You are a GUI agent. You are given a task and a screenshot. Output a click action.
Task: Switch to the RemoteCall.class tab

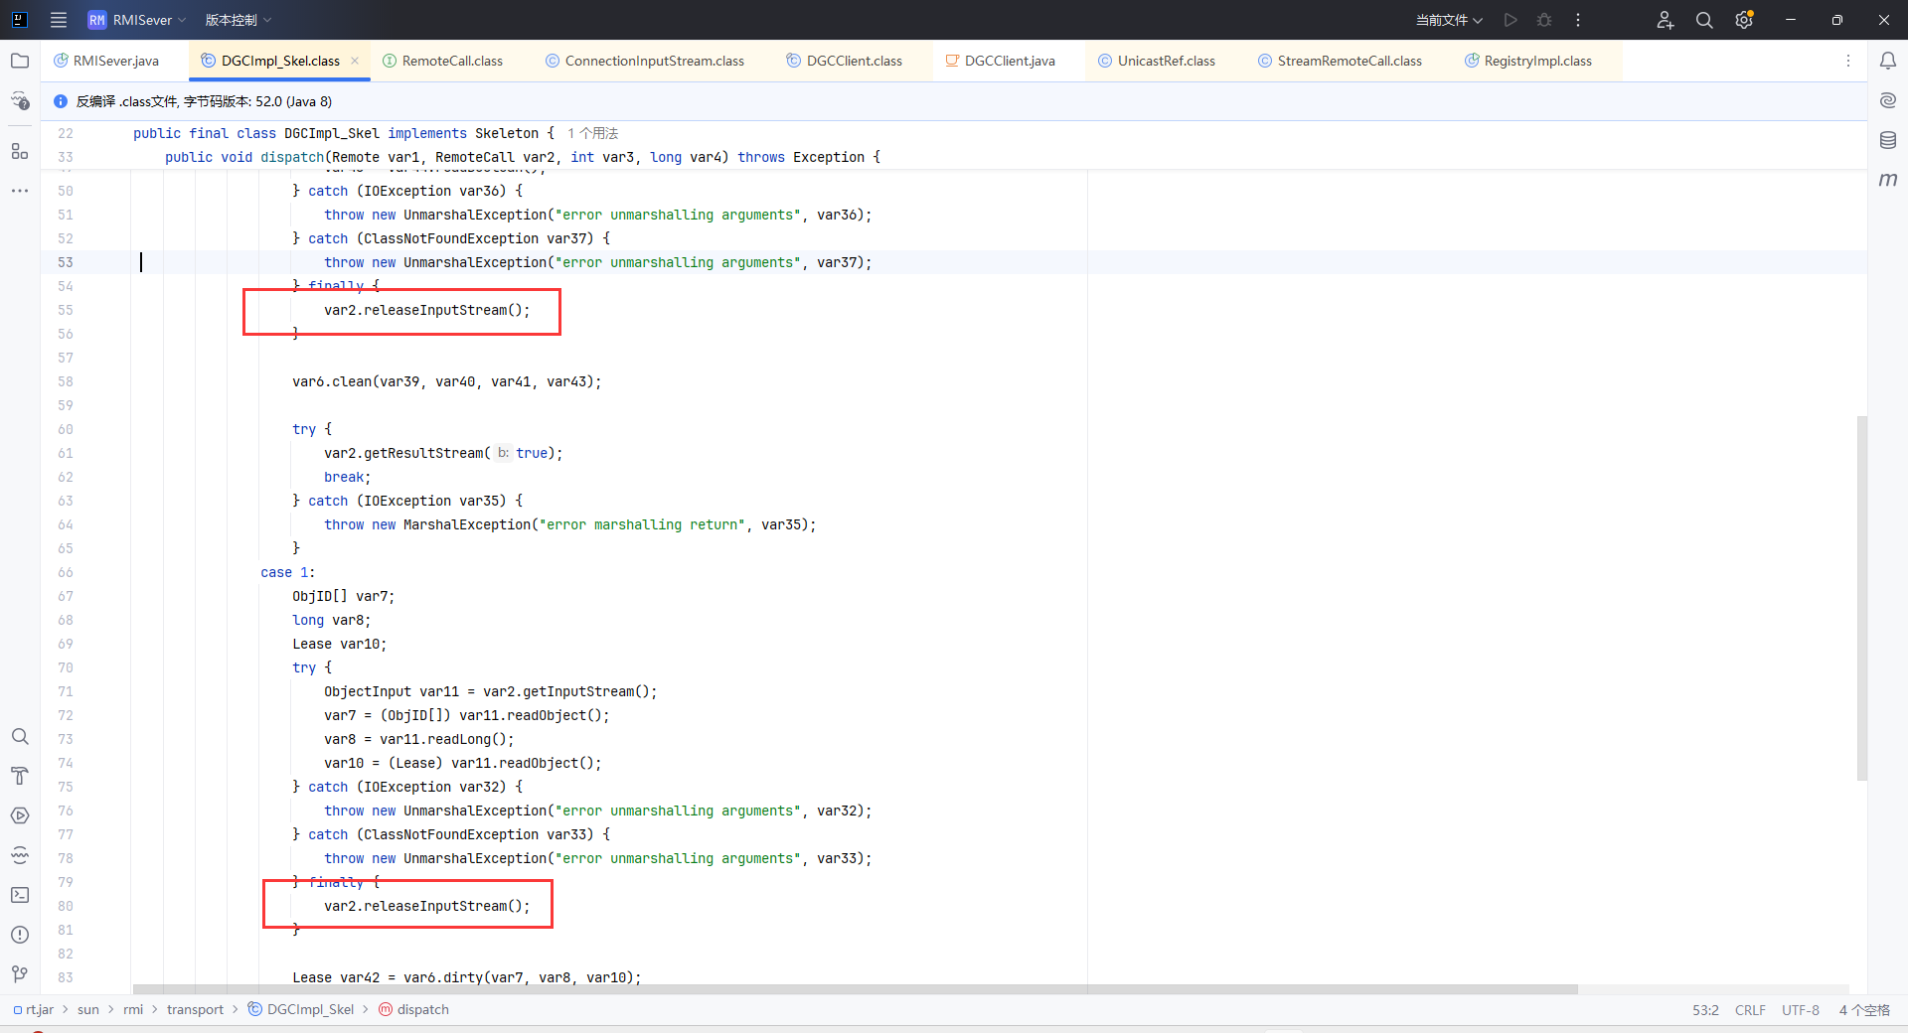[452, 61]
